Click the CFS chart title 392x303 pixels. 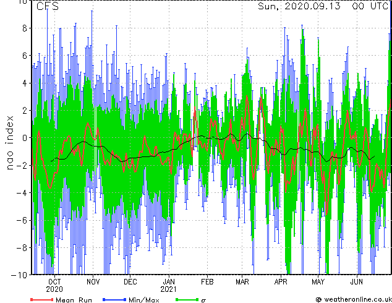coord(48,7)
